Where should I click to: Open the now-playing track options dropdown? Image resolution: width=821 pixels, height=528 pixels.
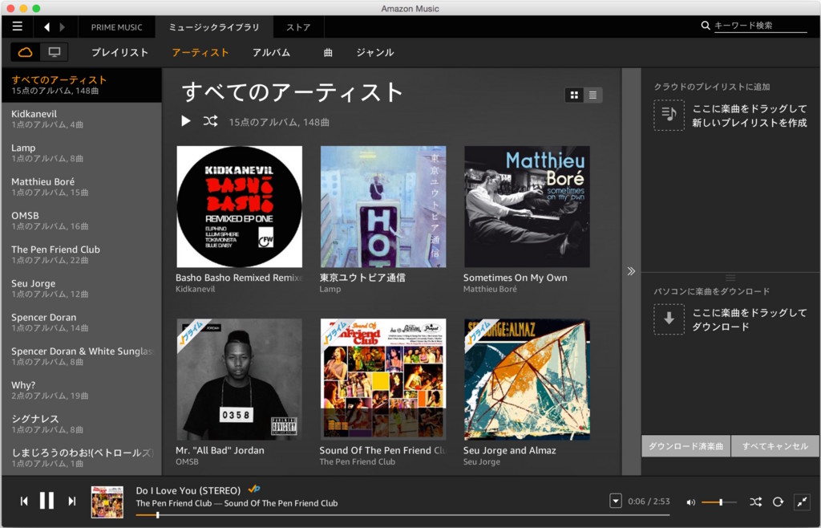tap(616, 501)
